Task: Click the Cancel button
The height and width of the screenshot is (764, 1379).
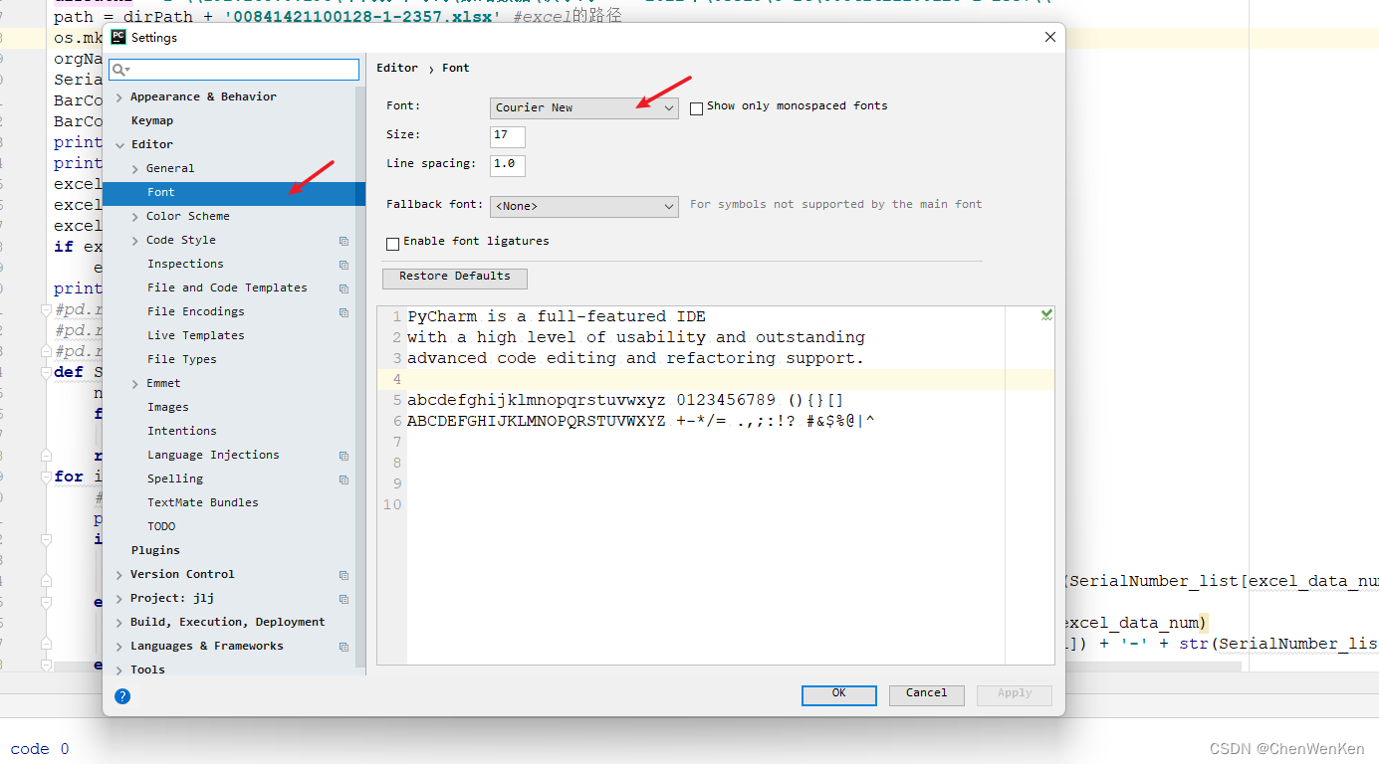Action: point(927,694)
